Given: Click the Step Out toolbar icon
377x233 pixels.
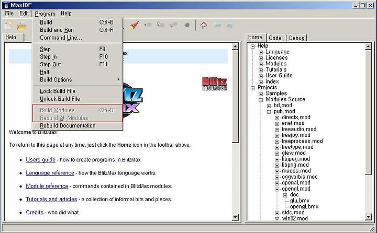Looking at the screenshot, I should point(174,25).
